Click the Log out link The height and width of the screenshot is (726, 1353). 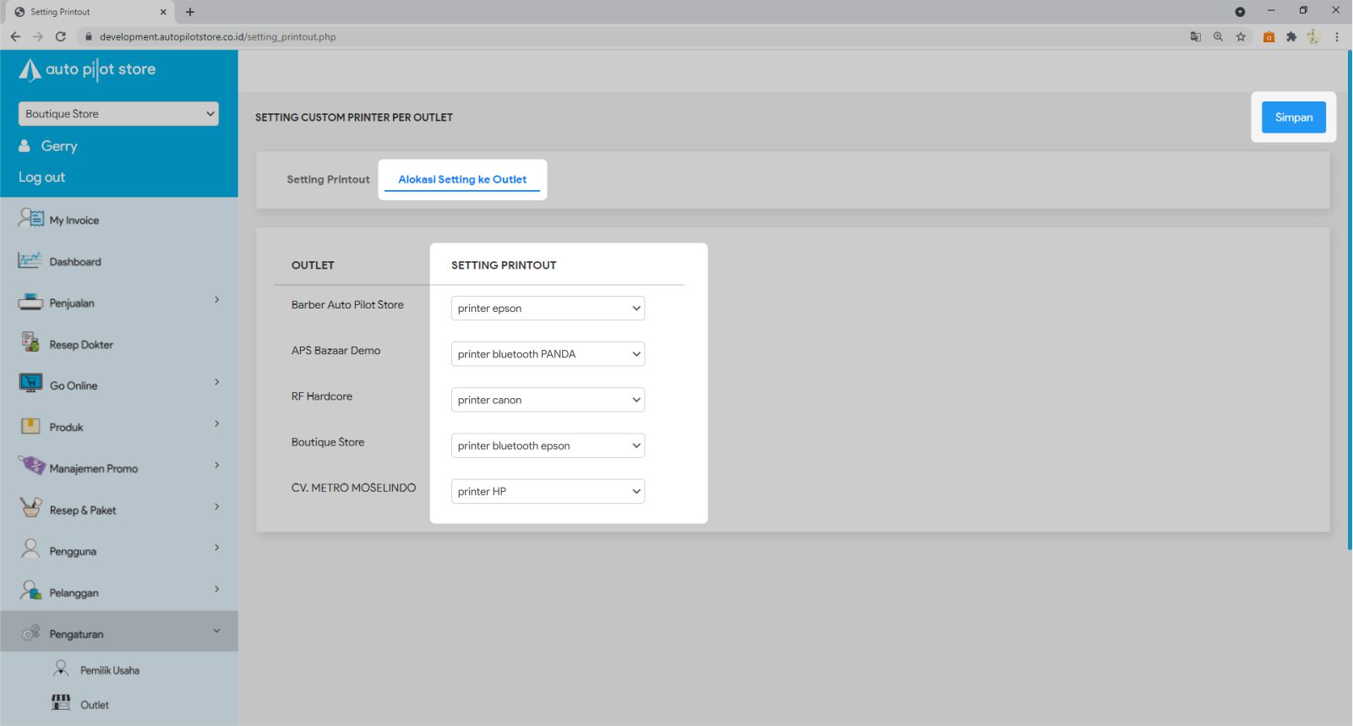click(41, 177)
